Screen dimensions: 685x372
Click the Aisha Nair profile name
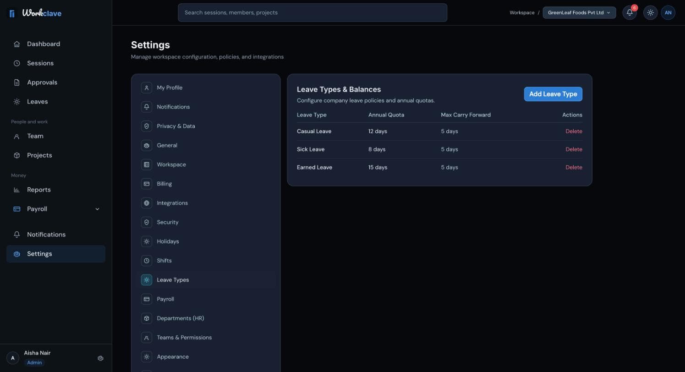(37, 353)
